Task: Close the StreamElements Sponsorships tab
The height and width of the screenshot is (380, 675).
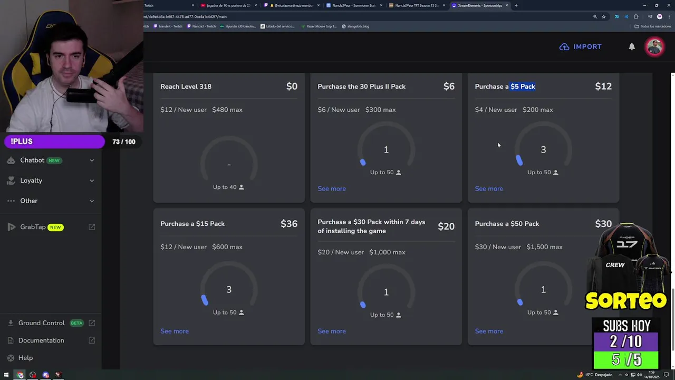Action: click(507, 5)
